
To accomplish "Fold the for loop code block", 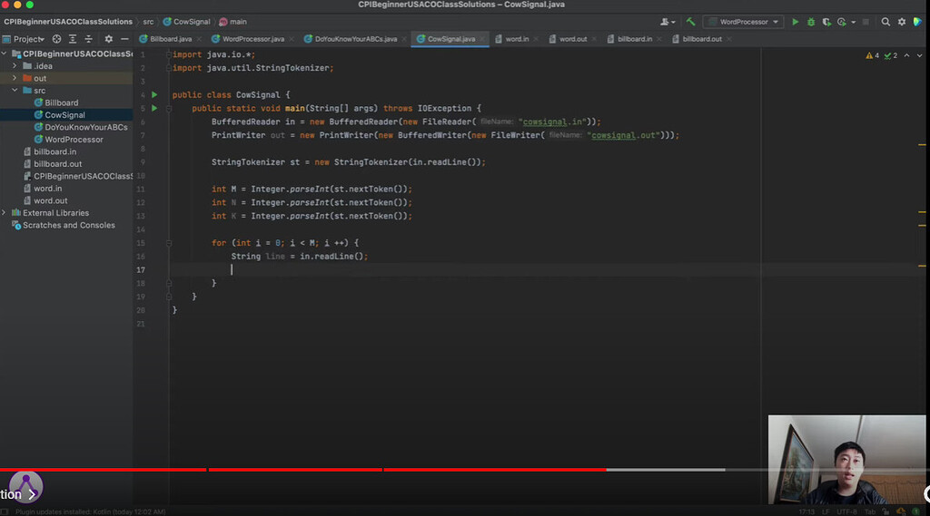I will [x=168, y=243].
